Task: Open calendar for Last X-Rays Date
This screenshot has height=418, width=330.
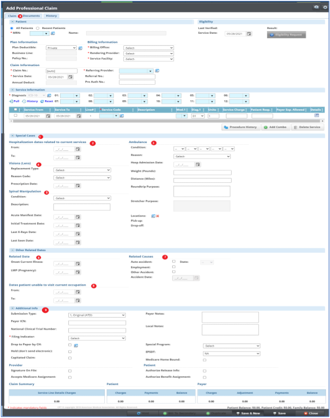Action: pos(78,234)
